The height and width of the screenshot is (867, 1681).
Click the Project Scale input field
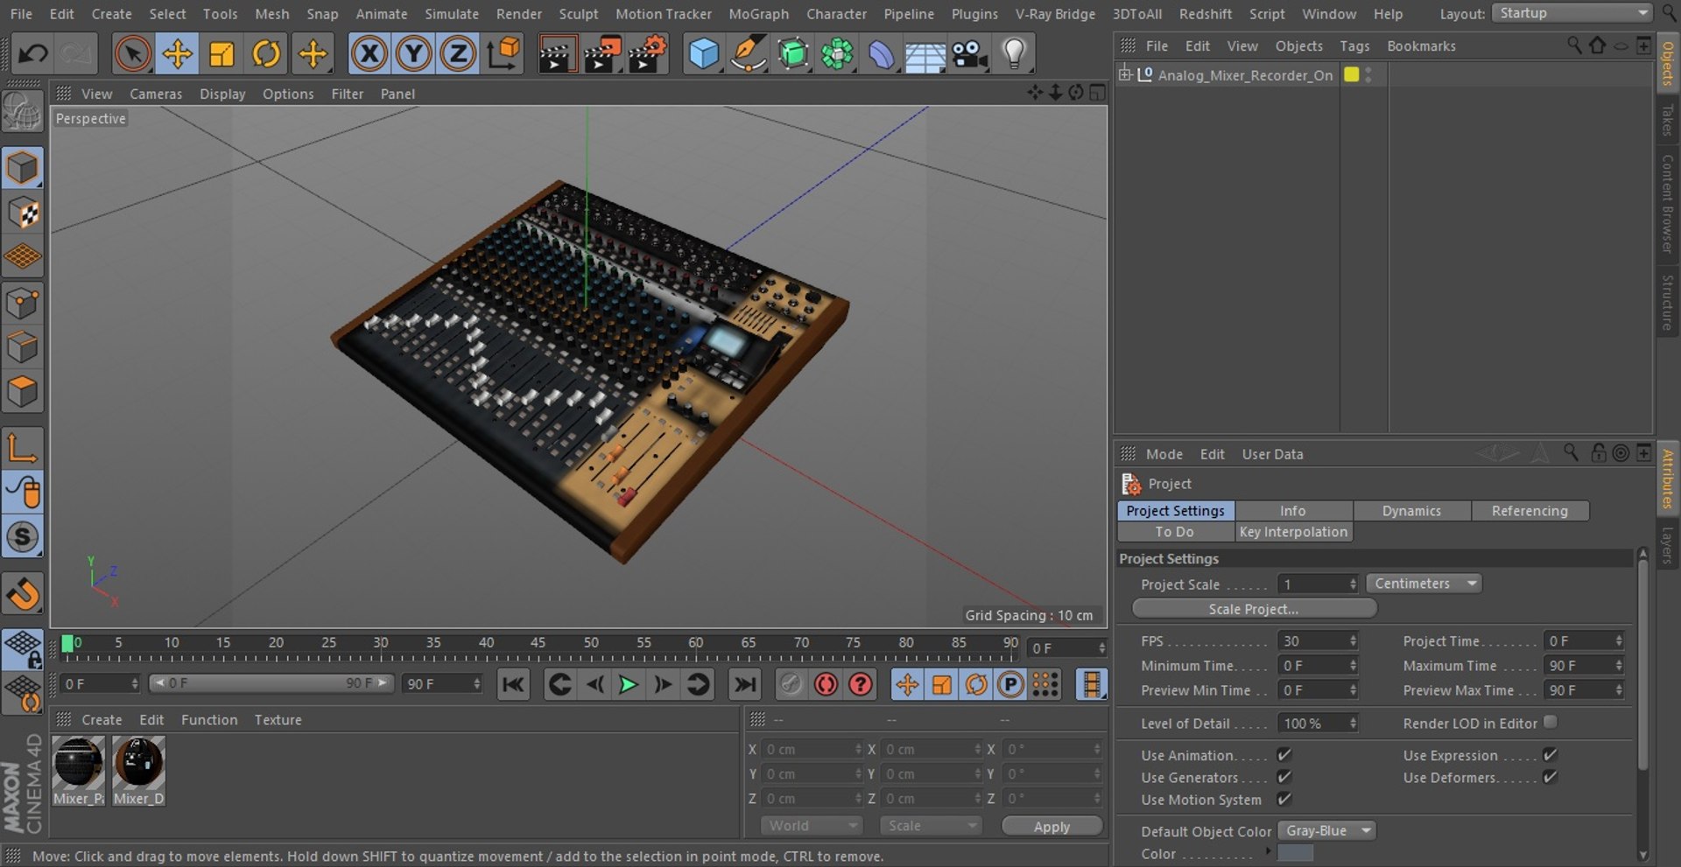point(1312,584)
